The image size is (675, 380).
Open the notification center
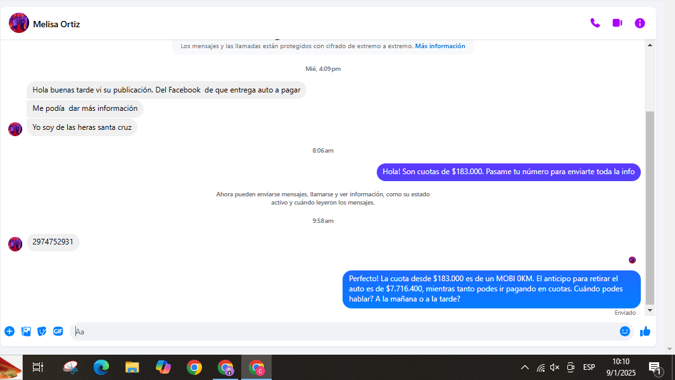[x=655, y=368]
